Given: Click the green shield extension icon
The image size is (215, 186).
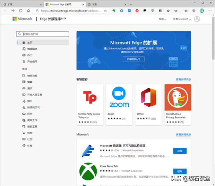Looking at the screenshot, I should pyautogui.click(x=153, y=10).
